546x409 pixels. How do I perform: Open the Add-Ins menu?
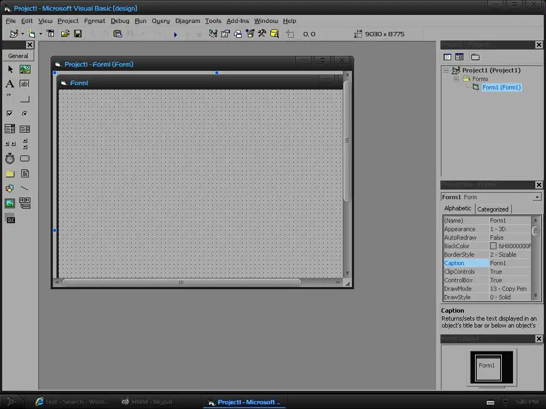tap(237, 21)
